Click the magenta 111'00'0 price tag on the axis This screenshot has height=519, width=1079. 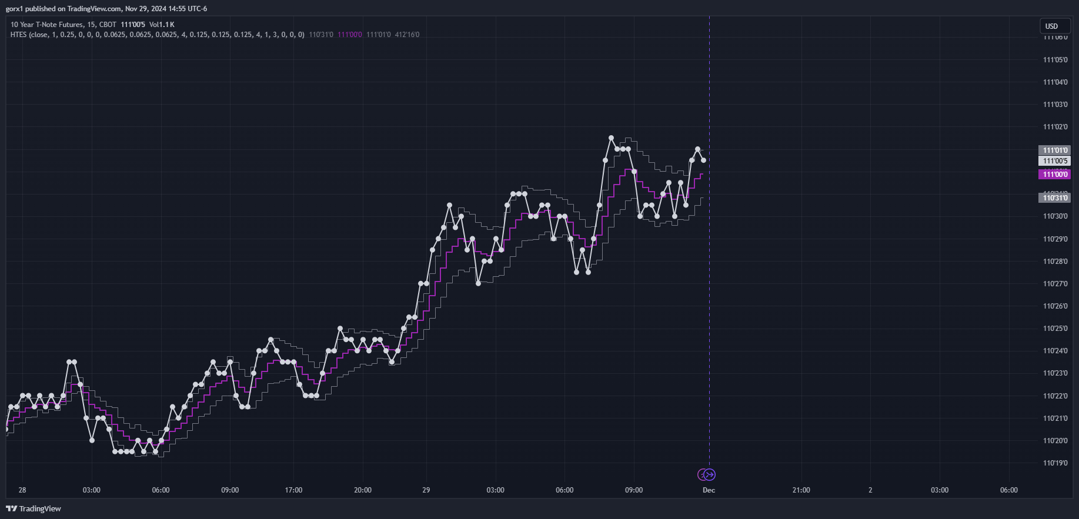click(1054, 174)
